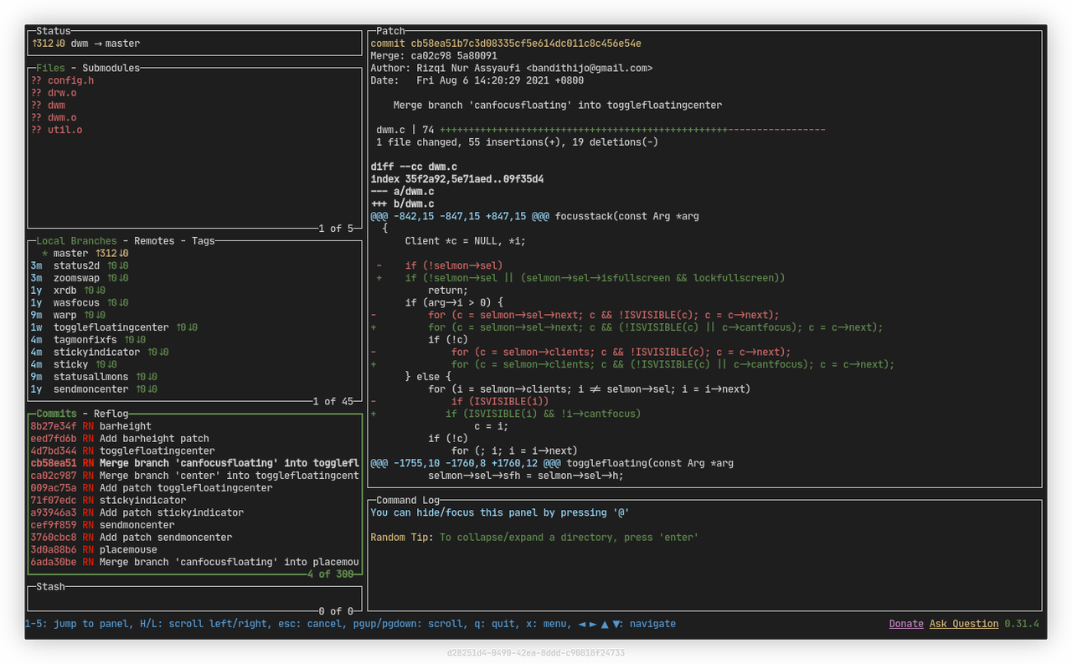Viewport: 1072px width, 664px height.
Task: Select the togglefloatingcenter branch
Action: tap(111, 327)
